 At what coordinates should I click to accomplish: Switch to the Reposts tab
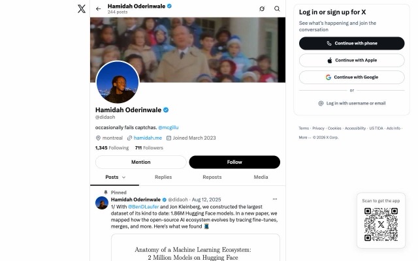[212, 177]
